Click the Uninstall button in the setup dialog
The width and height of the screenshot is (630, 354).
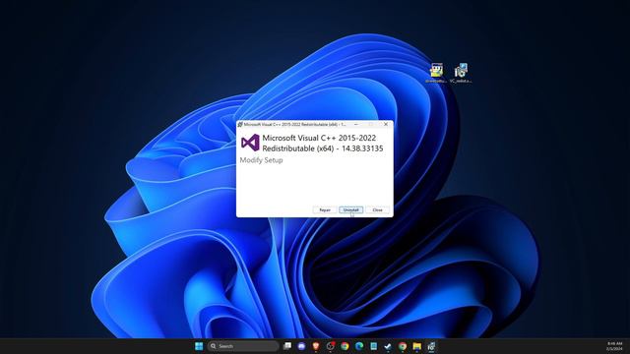click(x=350, y=209)
